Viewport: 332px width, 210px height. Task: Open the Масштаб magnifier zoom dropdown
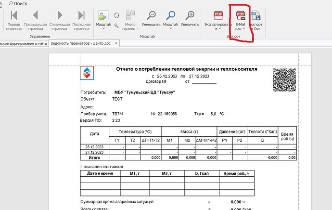pos(170,20)
